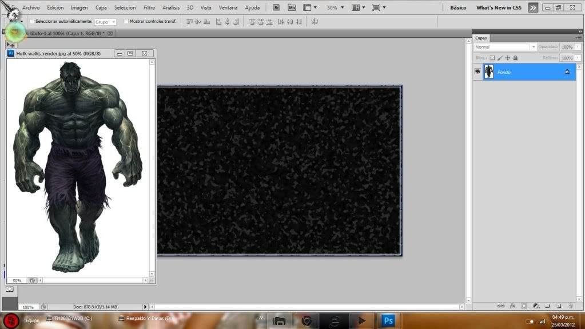The height and width of the screenshot is (329, 585).
Task: Open the 50% zoom level dropdown
Action: click(336, 7)
